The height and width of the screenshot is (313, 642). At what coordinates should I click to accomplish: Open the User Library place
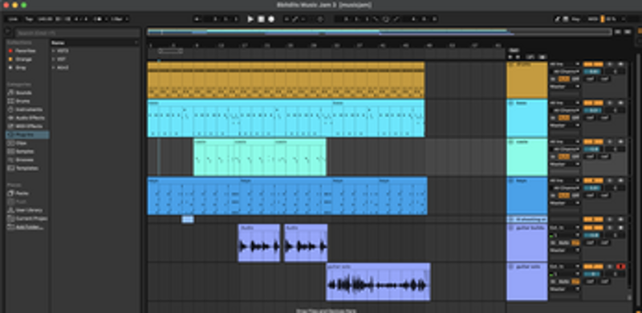click(25, 210)
